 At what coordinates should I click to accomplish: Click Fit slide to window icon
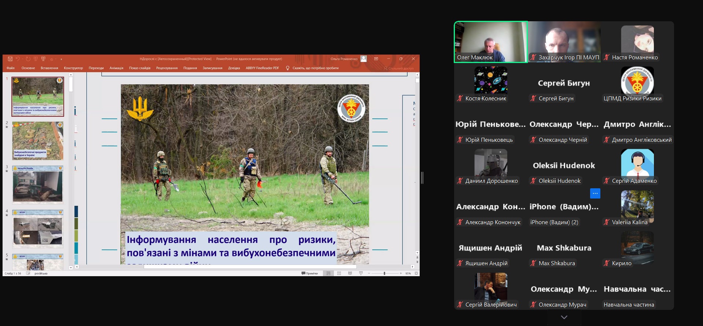[416, 273]
